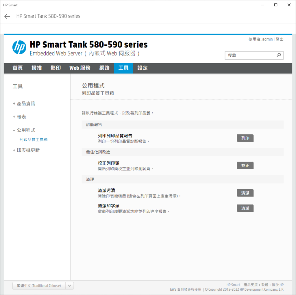
Task: Click the 列印列印品質報告 title text
Action: [x=115, y=136]
